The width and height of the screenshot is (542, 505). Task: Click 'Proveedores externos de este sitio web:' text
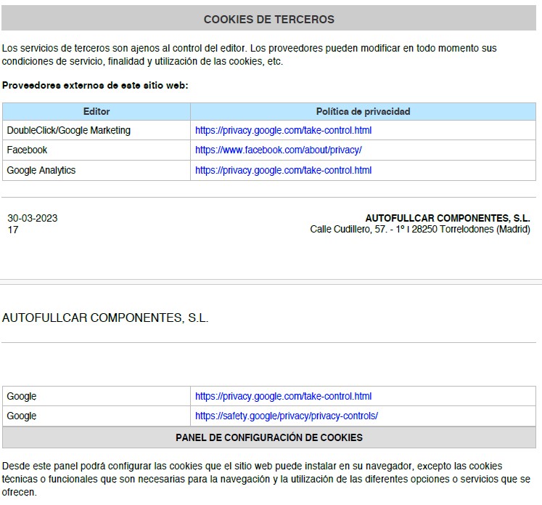pyautogui.click(x=95, y=86)
